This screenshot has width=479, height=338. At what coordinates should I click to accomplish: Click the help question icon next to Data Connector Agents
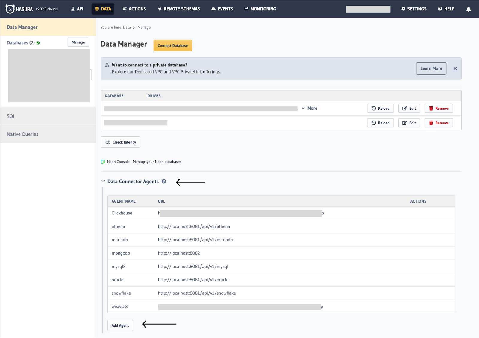[164, 181]
